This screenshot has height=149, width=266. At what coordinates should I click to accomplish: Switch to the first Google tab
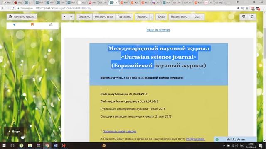coord(7,2)
